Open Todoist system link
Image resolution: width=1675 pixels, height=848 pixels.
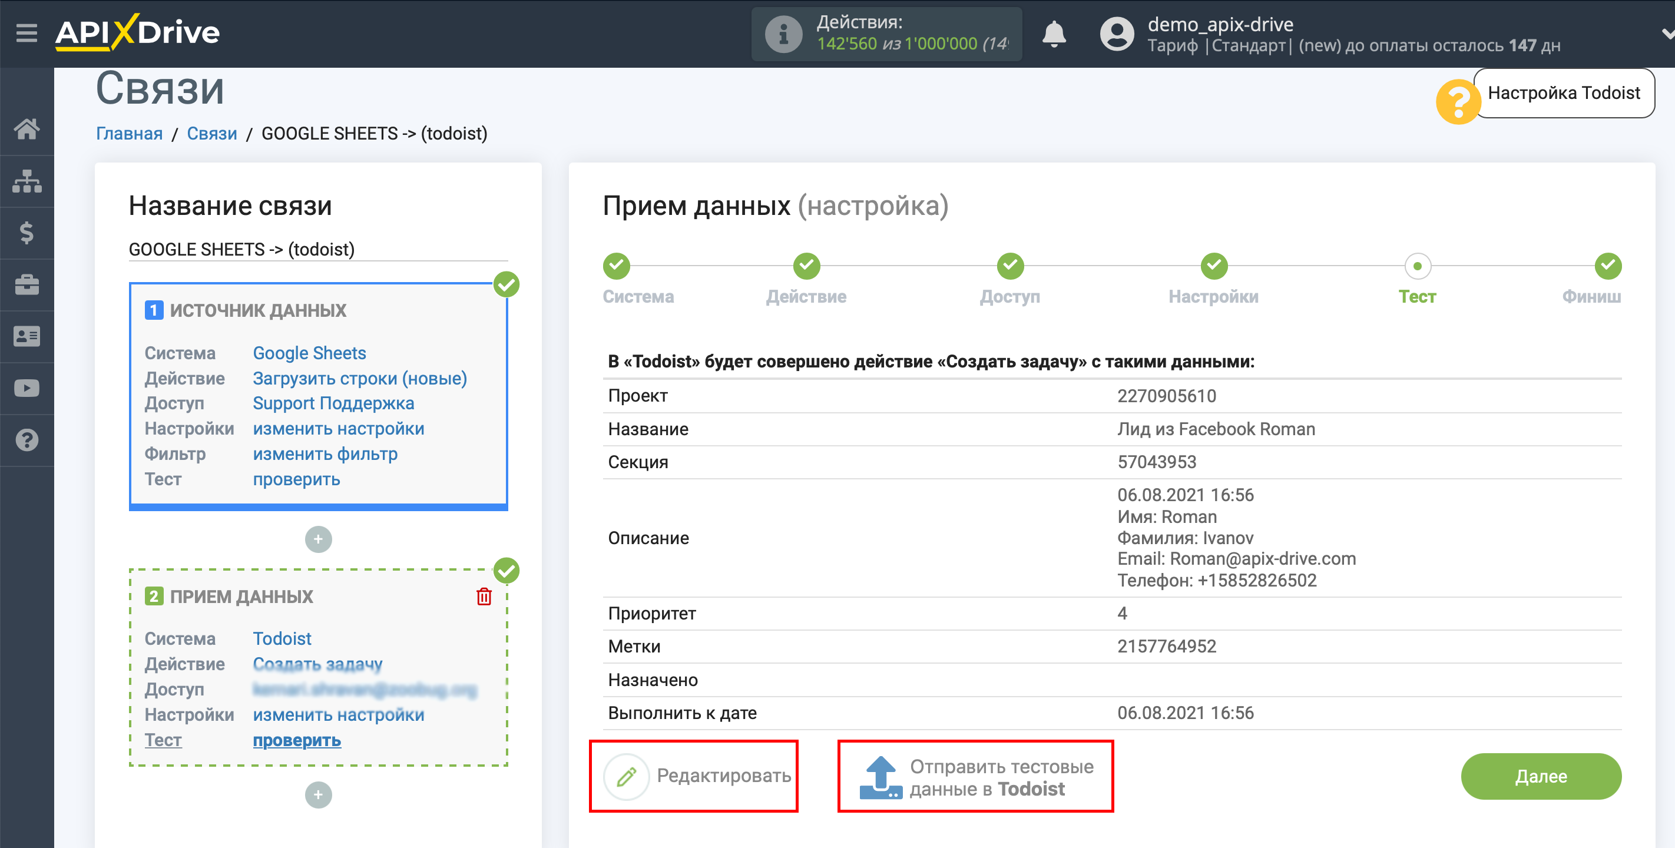[282, 638]
